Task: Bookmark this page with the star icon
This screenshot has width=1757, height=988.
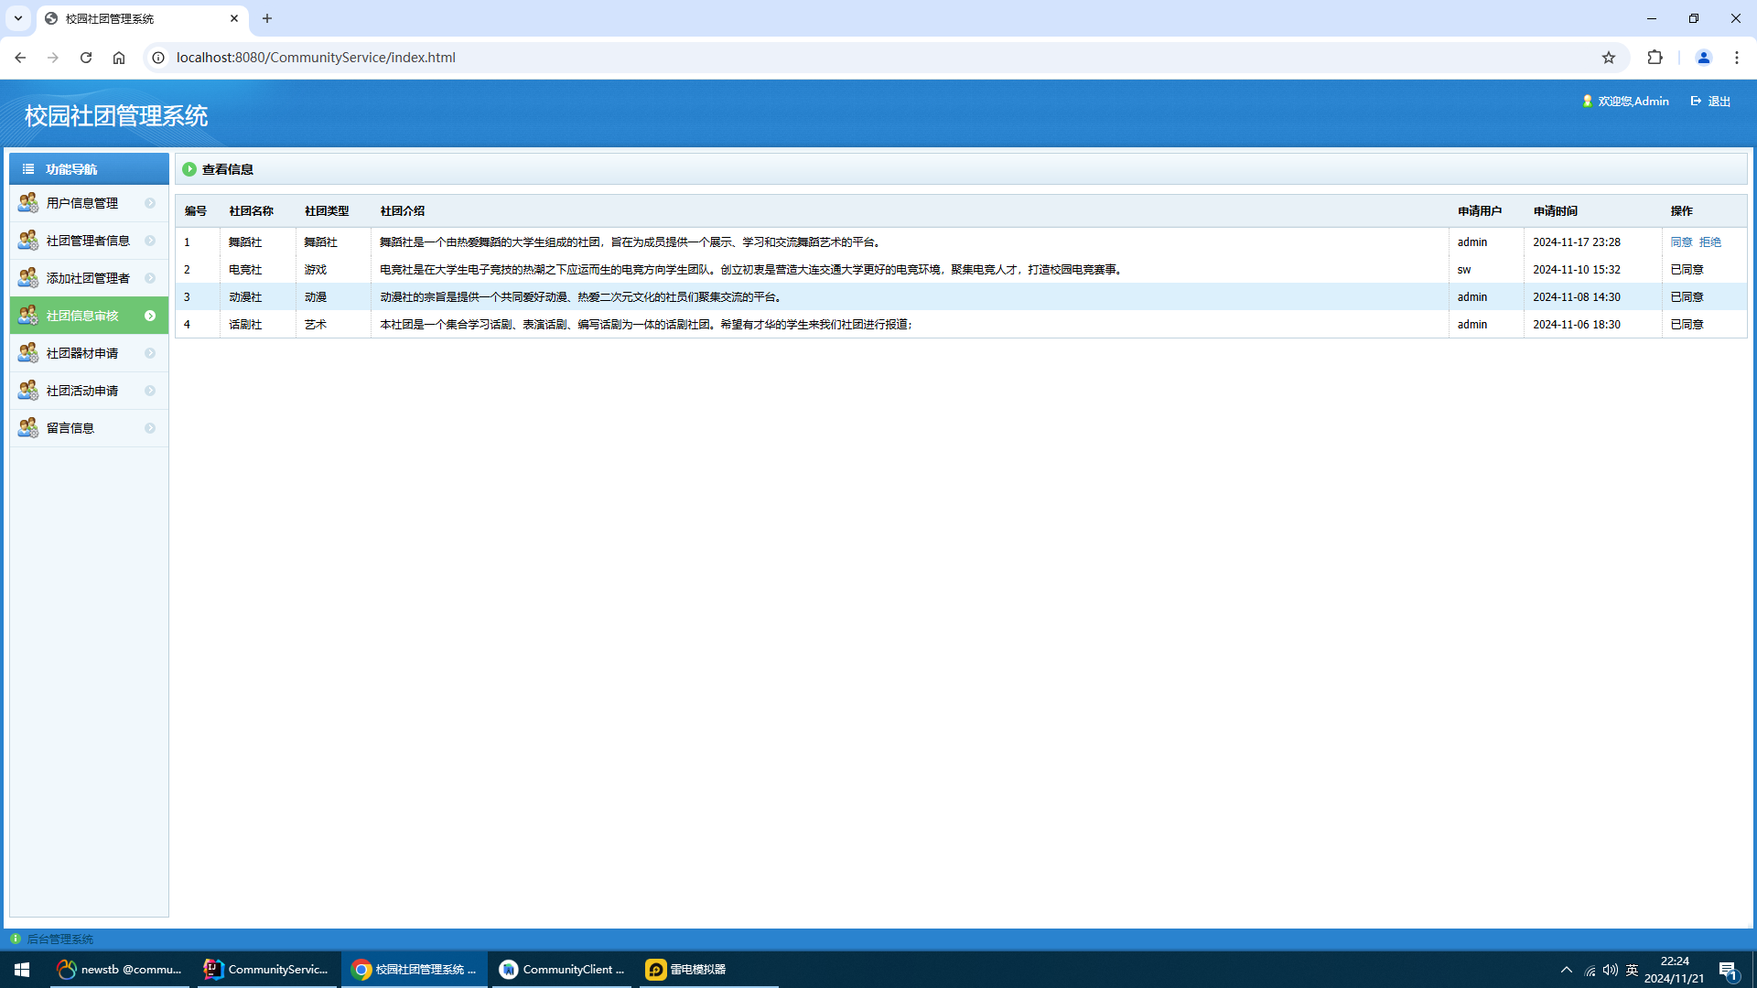Action: click(x=1609, y=58)
